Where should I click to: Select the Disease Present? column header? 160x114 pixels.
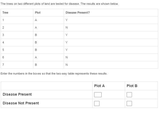coord(78,13)
